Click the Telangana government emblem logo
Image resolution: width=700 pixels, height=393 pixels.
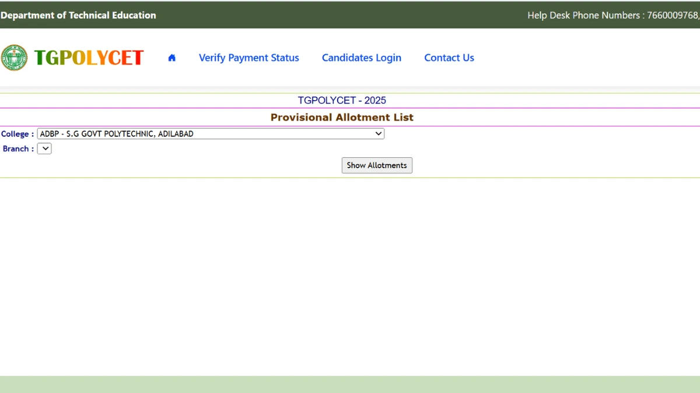(14, 58)
